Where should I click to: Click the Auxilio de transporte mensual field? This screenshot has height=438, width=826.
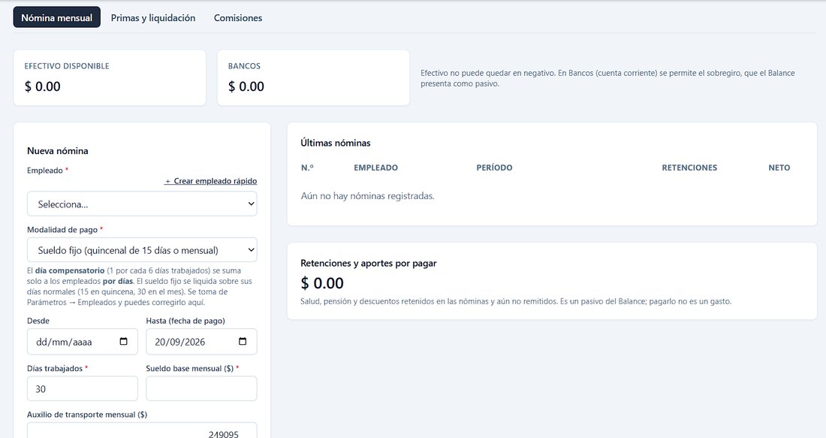142,430
